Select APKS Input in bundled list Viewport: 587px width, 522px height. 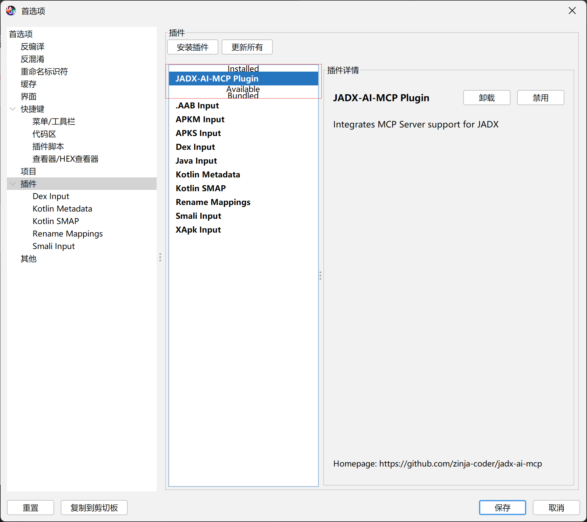(244, 133)
